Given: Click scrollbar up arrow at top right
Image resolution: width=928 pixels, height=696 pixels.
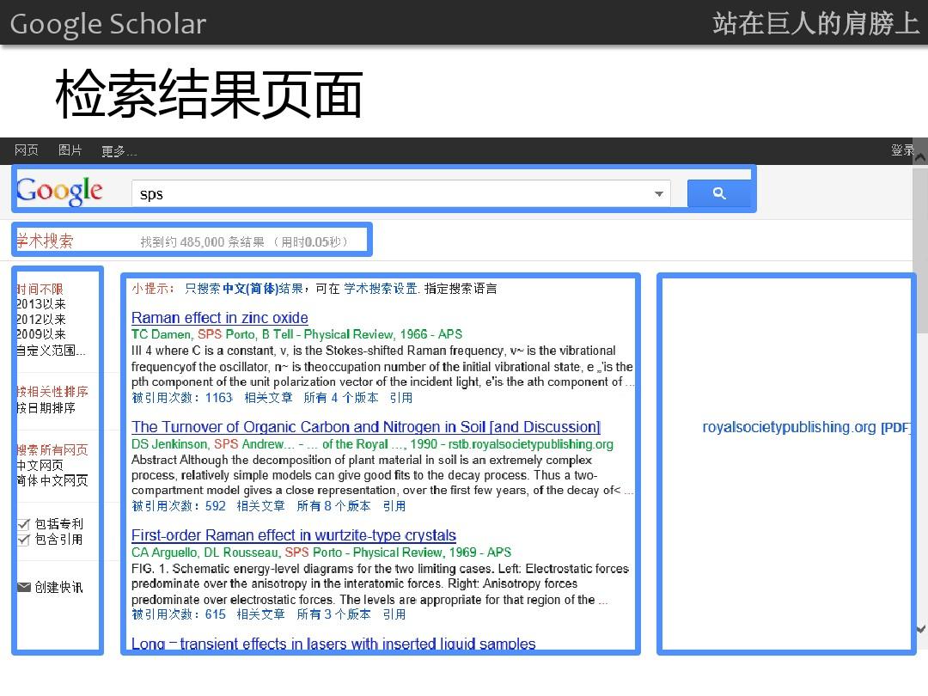Looking at the screenshot, I should [920, 158].
